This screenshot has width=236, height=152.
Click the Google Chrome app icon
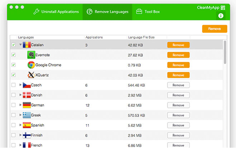pyautogui.click(x=31, y=65)
